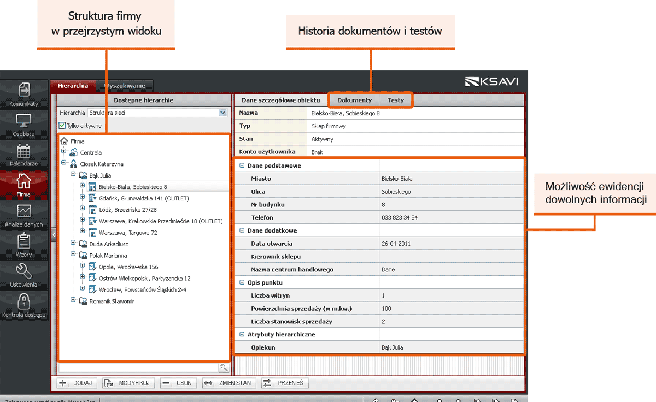This screenshot has width=656, height=402.
Task: Open the Kontrola dostępu padlock icon
Action: point(24,301)
